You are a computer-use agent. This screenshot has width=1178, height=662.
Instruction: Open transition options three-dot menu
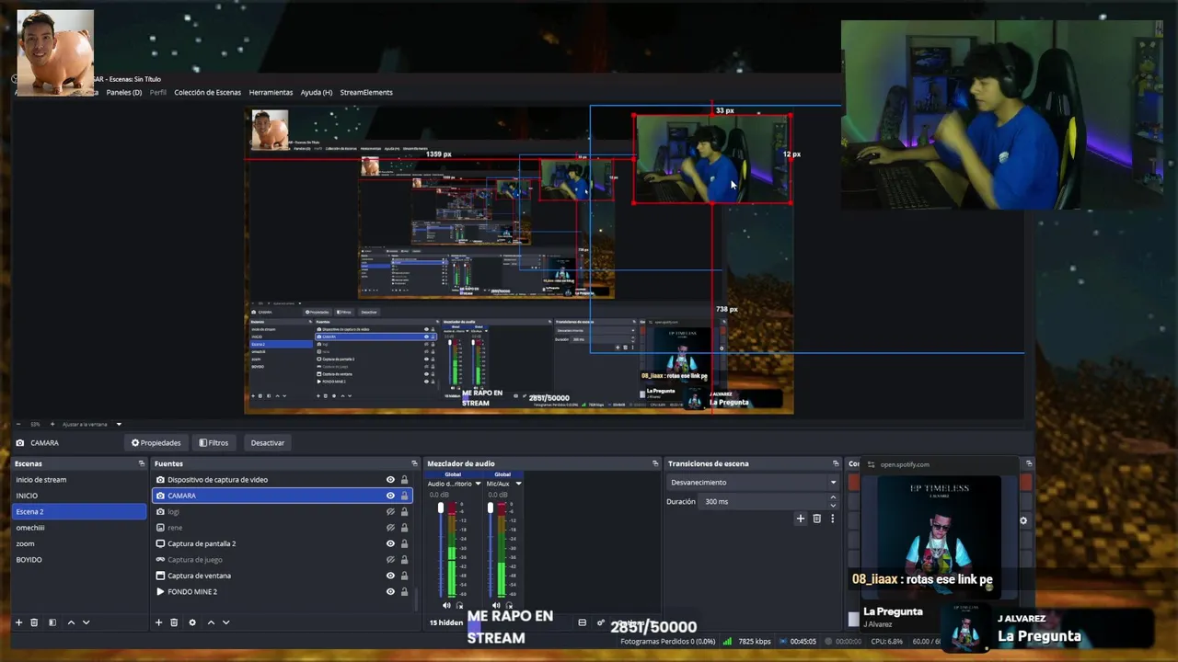(x=833, y=519)
